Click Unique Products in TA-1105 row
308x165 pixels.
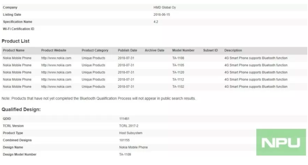pos(93,65)
